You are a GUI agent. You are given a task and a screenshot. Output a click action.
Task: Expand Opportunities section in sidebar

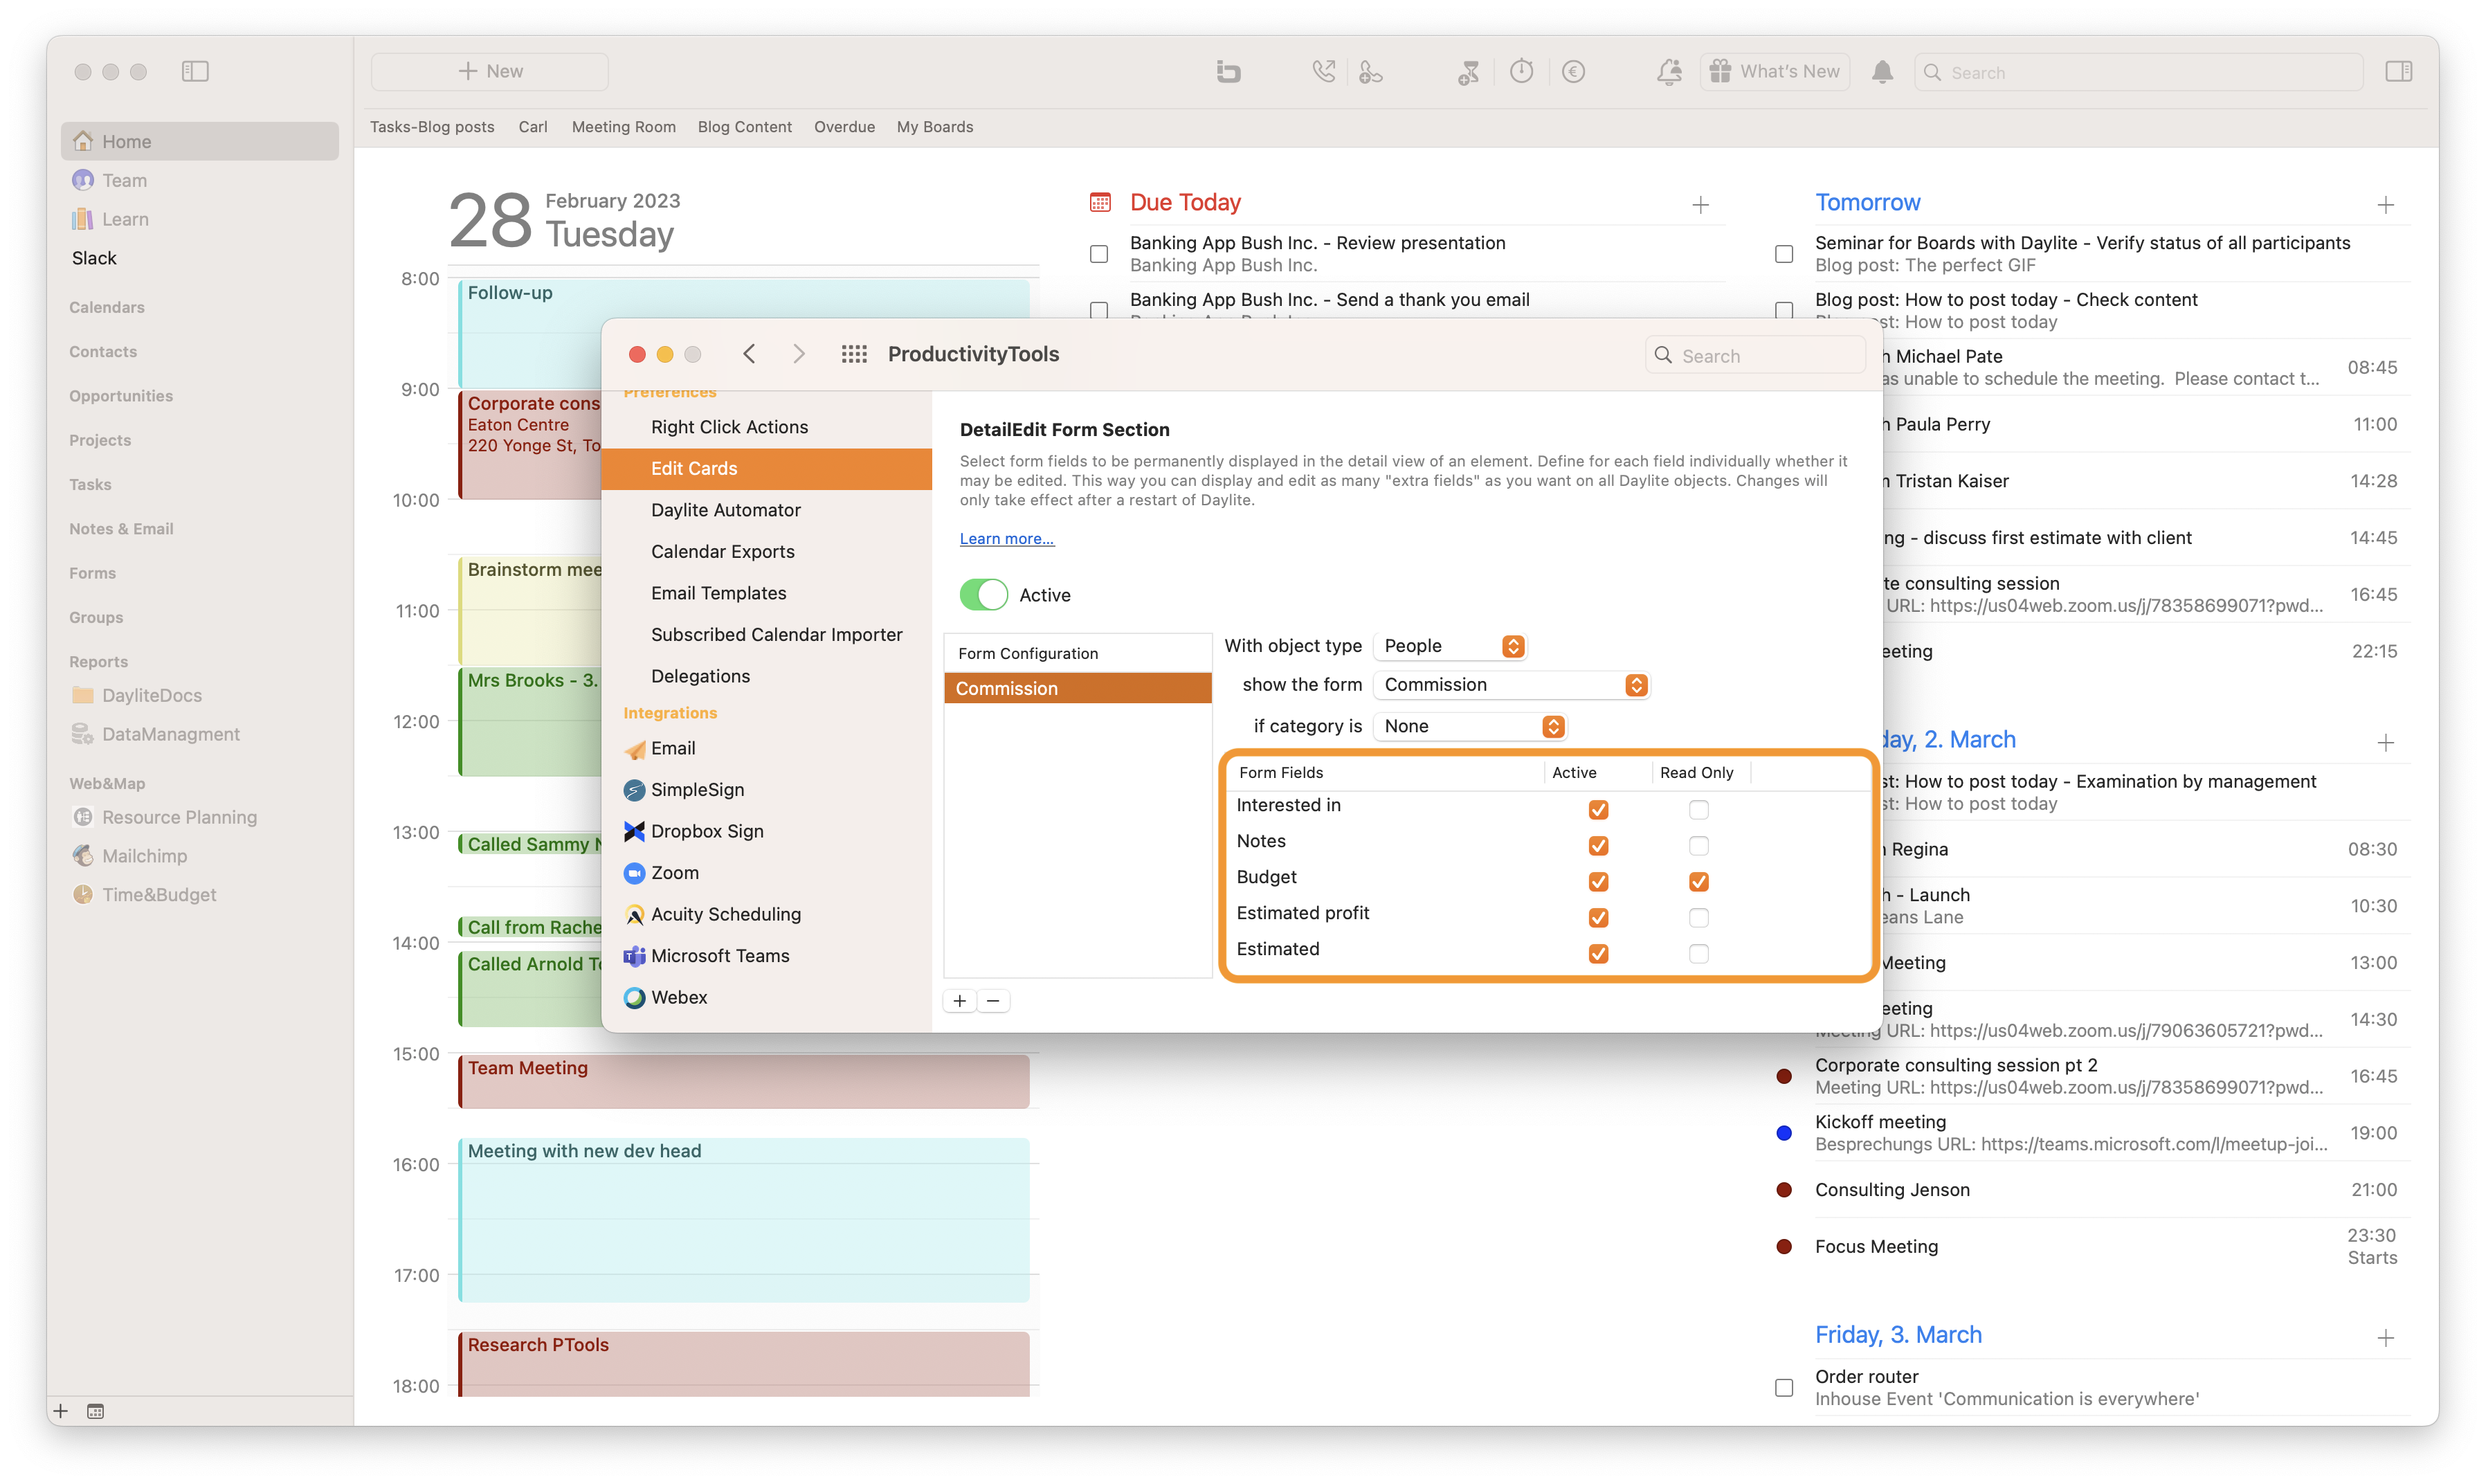tap(121, 396)
